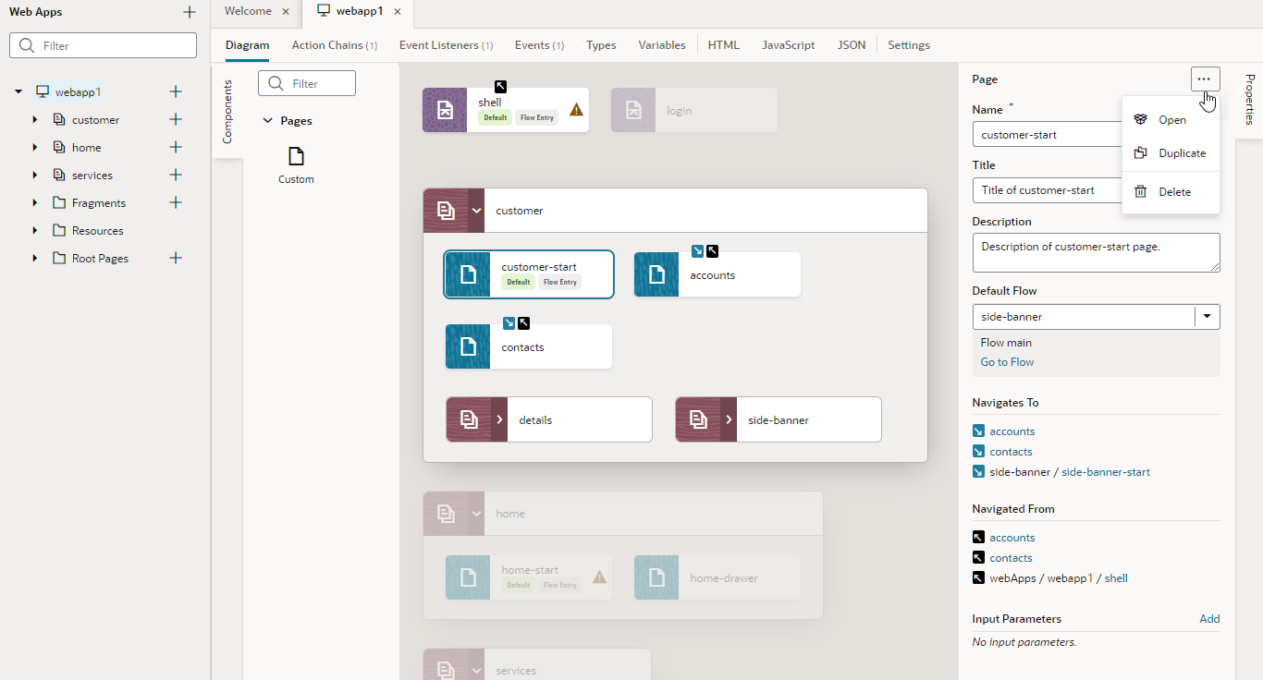Switch to the Types tab
This screenshot has width=1263, height=680.
coord(601,44)
